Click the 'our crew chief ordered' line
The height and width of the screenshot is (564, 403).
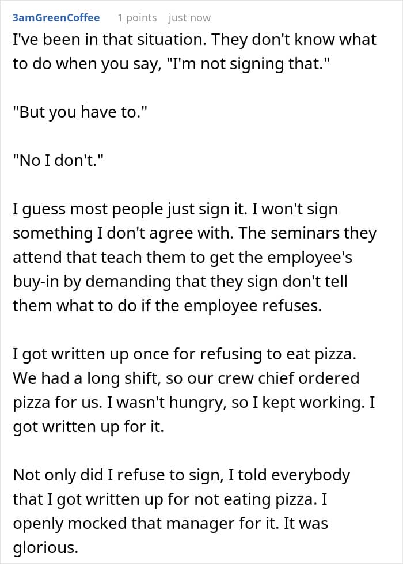tap(186, 378)
